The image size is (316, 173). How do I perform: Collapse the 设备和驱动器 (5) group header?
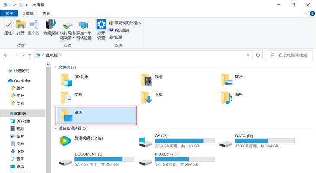tap(71, 128)
